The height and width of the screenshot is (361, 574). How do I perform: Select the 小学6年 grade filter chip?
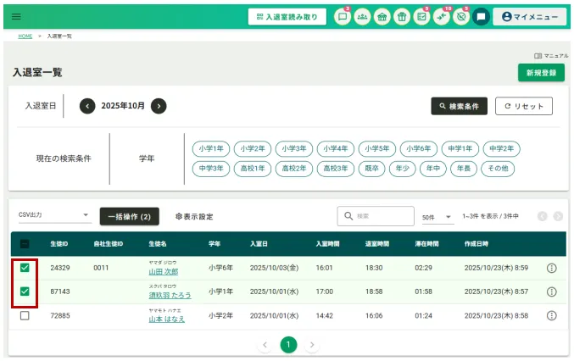421,148
